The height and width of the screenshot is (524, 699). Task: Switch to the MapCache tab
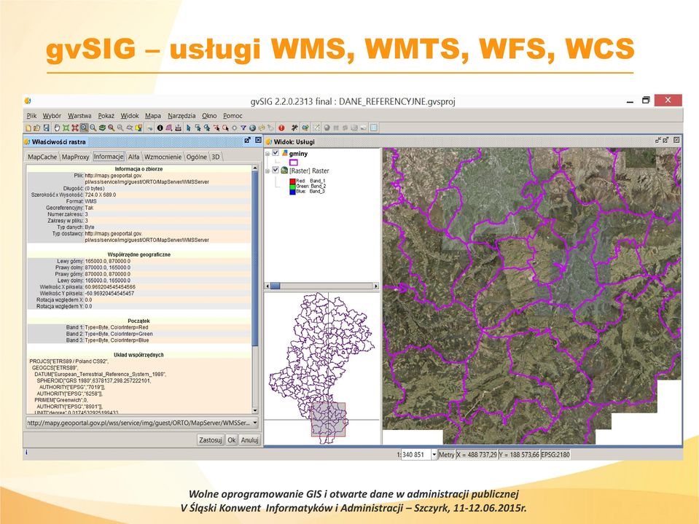[42, 157]
